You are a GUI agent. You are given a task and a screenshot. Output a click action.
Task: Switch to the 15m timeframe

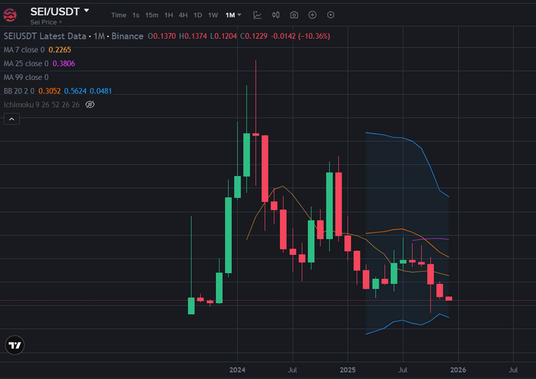(x=152, y=15)
